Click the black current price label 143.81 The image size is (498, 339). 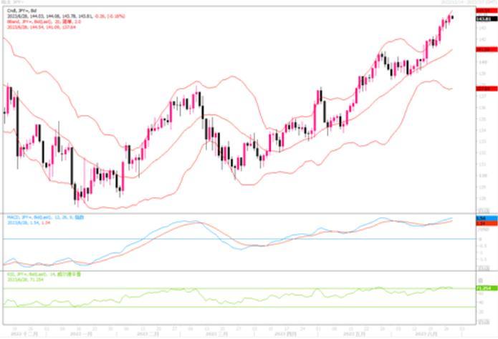487,18
